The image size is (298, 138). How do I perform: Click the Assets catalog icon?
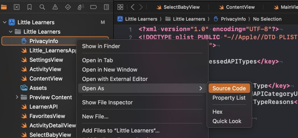24,88
